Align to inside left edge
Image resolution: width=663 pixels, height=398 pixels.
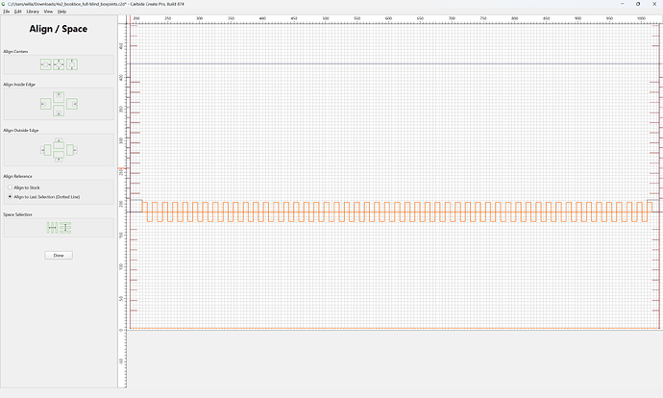[46, 104]
